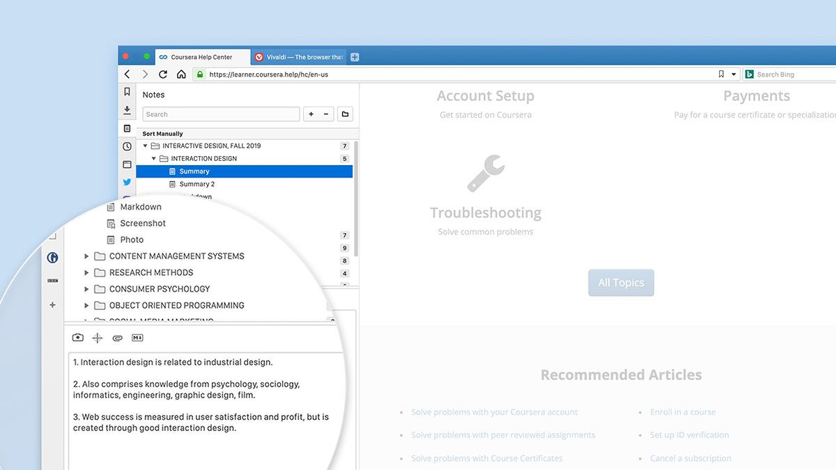The height and width of the screenshot is (470, 836).
Task: Open the BBC web panel icon
Action: coord(53,281)
